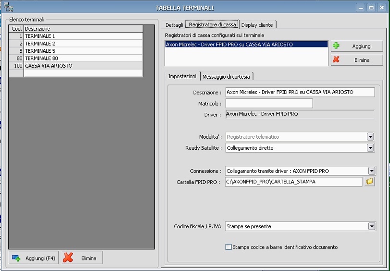Enable Stampa codice a barre identificativo documento
This screenshot has height=271, width=390.
tap(228, 247)
